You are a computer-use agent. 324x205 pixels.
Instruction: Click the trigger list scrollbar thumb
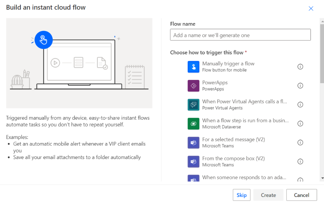(x=322, y=54)
